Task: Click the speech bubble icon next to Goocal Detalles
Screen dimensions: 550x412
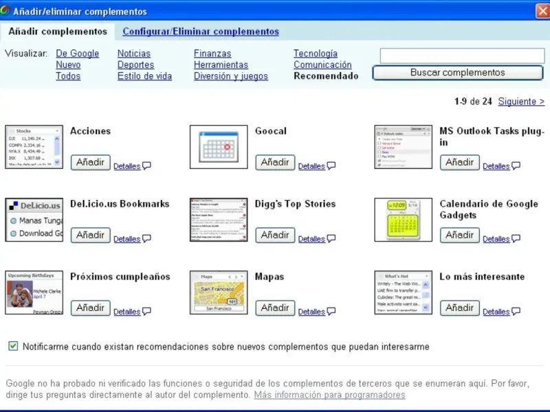Action: pyautogui.click(x=331, y=165)
